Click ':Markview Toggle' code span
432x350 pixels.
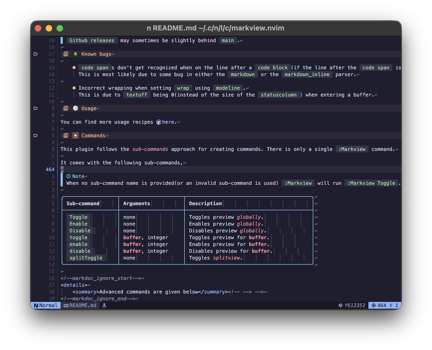point(371,183)
